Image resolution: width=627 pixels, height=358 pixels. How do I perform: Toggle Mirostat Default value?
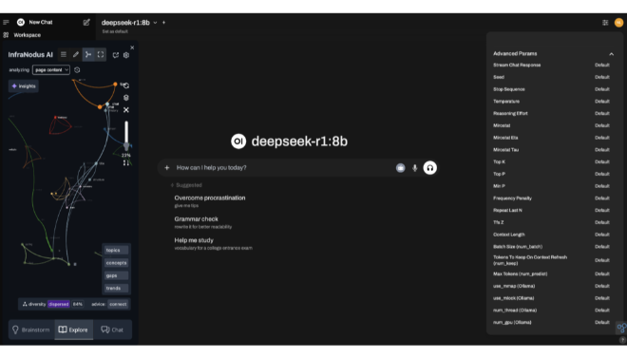601,125
